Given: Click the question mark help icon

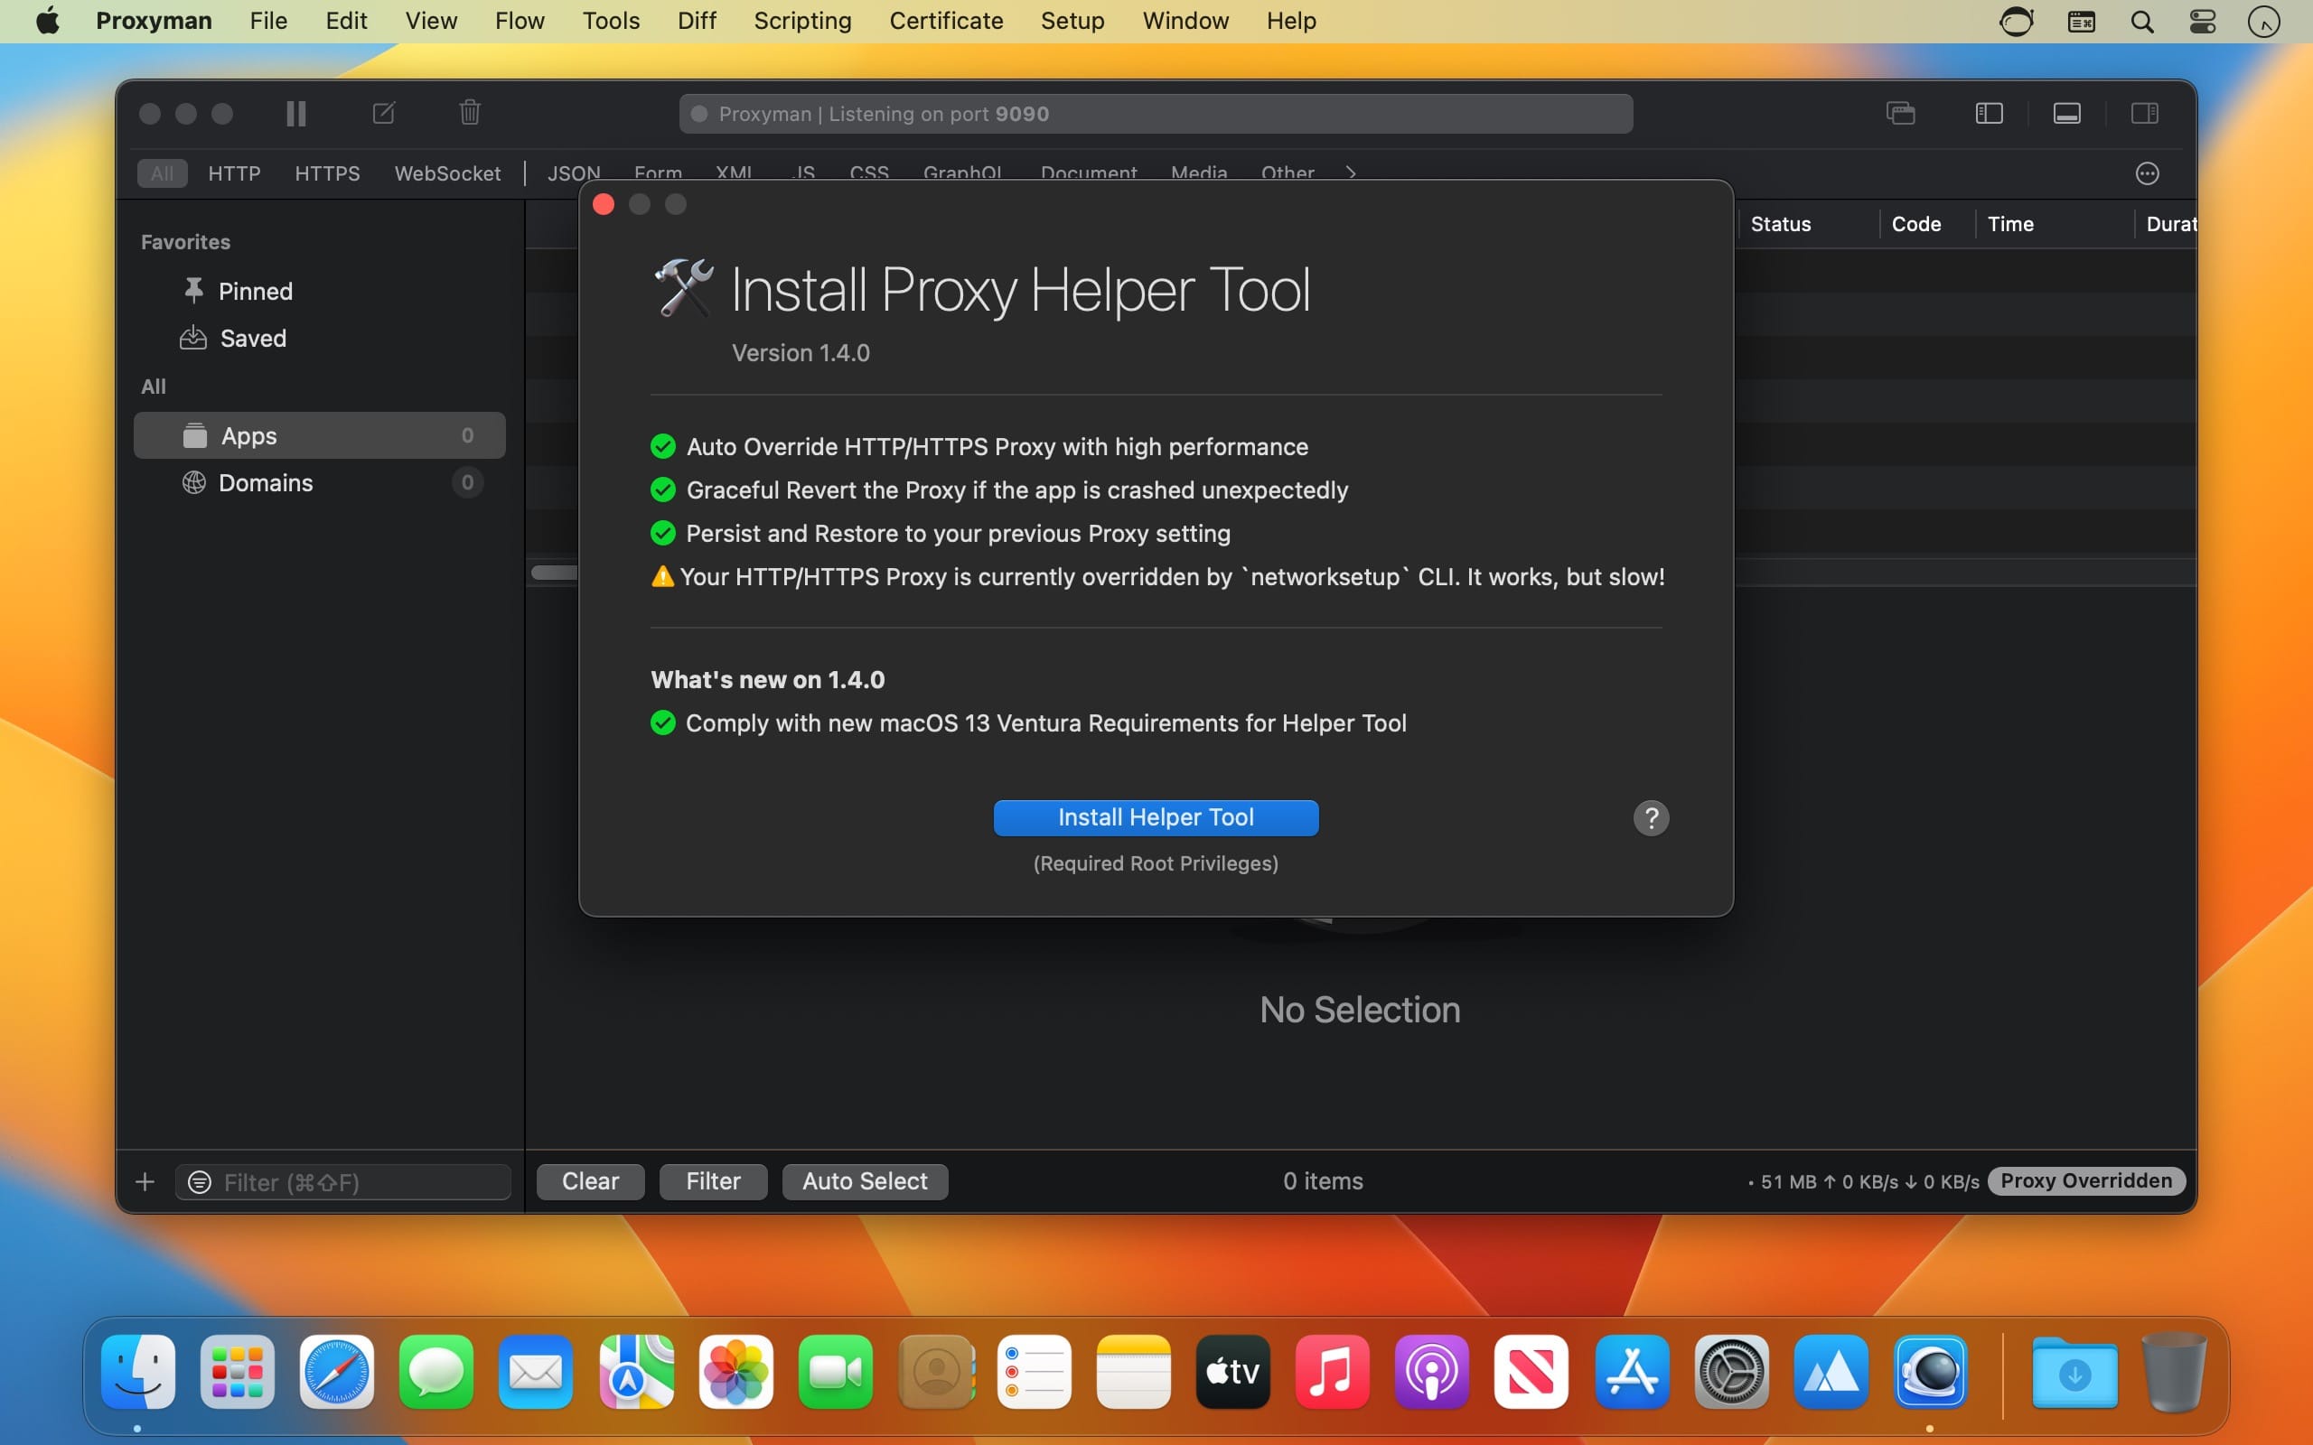Looking at the screenshot, I should pyautogui.click(x=1651, y=818).
